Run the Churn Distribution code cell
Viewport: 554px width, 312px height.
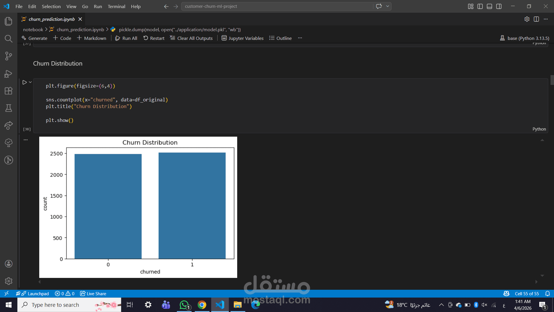25,82
